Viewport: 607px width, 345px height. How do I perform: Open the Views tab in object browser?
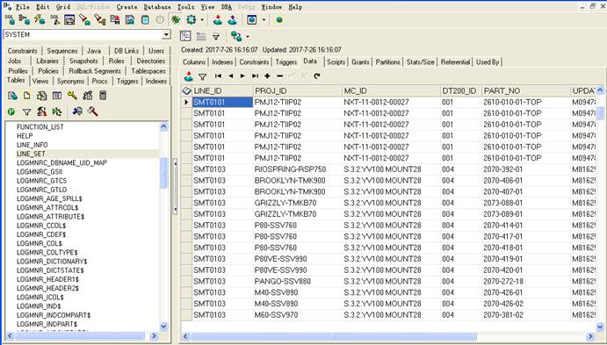[x=40, y=81]
